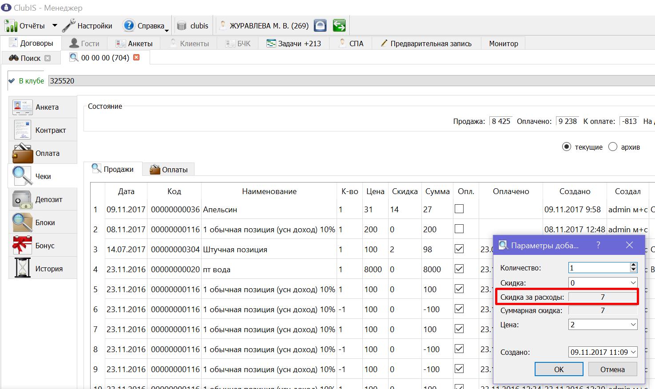
Task: Toggle paid checkbox for row 2
Action: click(x=459, y=229)
